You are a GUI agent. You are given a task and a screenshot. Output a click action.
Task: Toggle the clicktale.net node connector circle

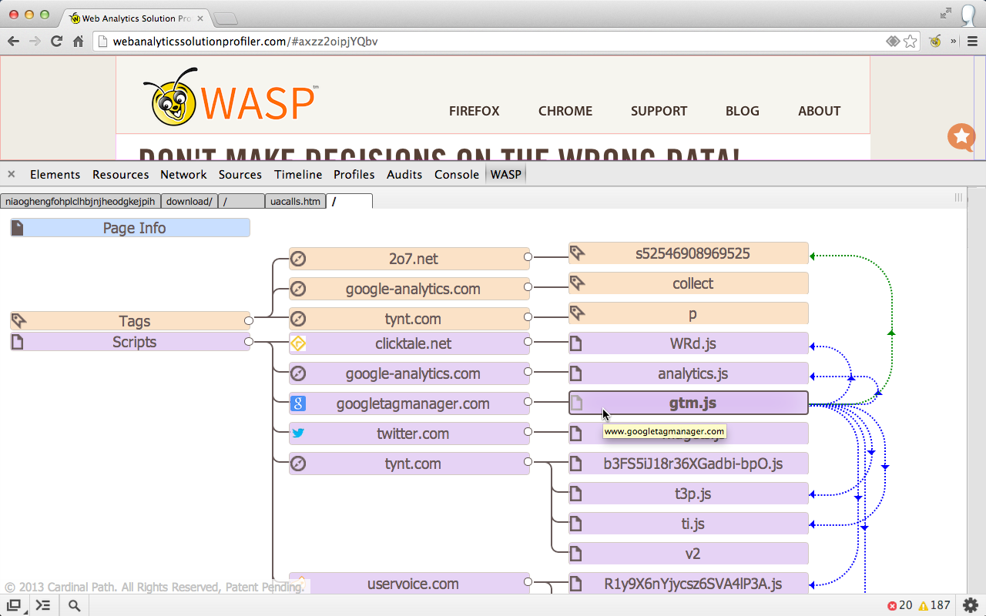[528, 341]
